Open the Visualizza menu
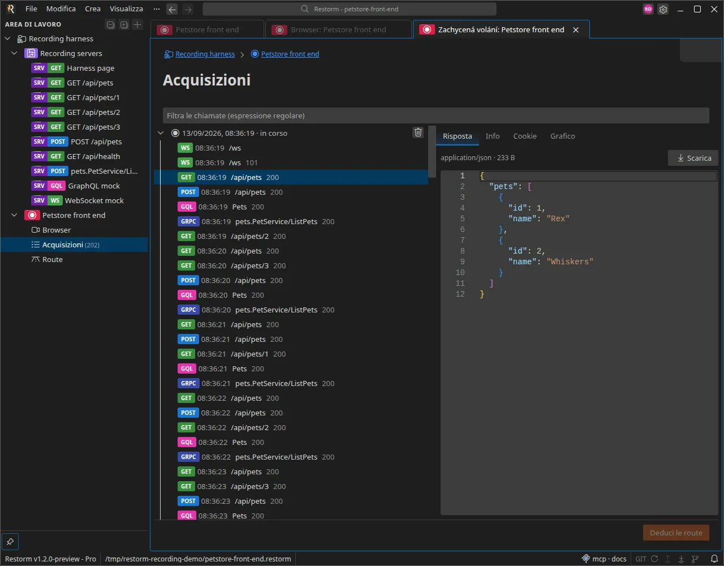 click(126, 9)
